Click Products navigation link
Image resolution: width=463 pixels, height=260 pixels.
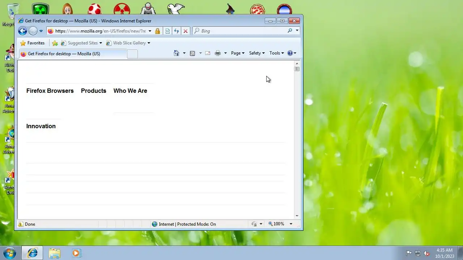[x=94, y=91]
